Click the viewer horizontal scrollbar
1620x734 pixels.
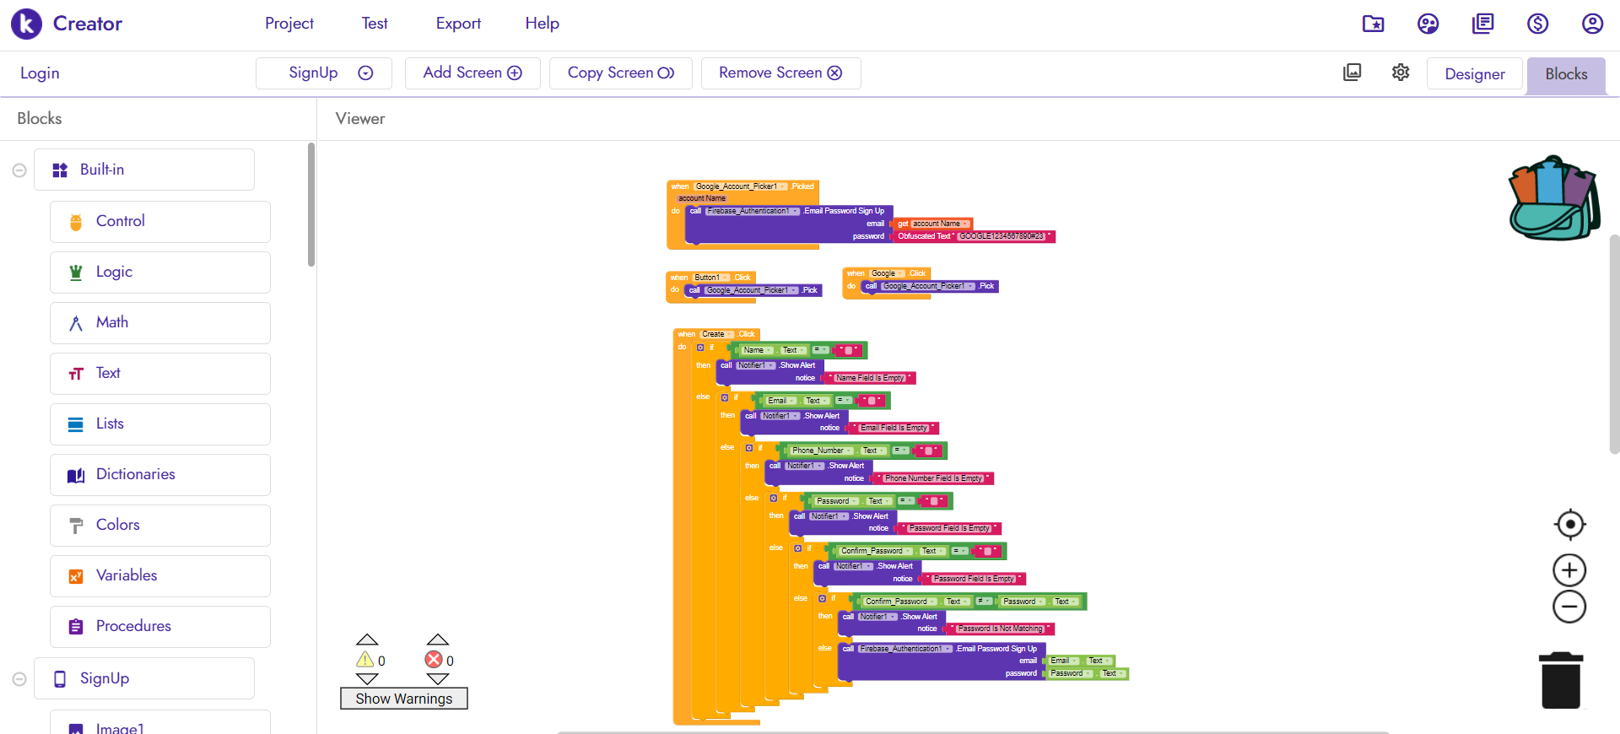click(x=972, y=731)
